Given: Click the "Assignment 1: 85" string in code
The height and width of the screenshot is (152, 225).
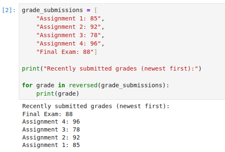Looking at the screenshot, I should 69,18.
